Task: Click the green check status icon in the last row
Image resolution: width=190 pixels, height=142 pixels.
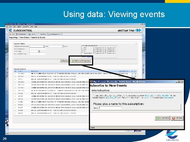Action: click(x=15, y=113)
